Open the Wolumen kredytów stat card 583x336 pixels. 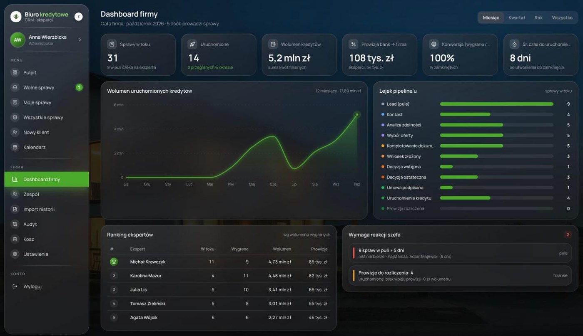[299, 55]
